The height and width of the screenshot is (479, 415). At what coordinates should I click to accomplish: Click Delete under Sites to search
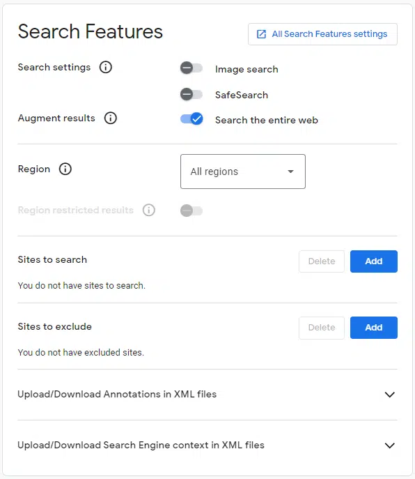pos(322,261)
